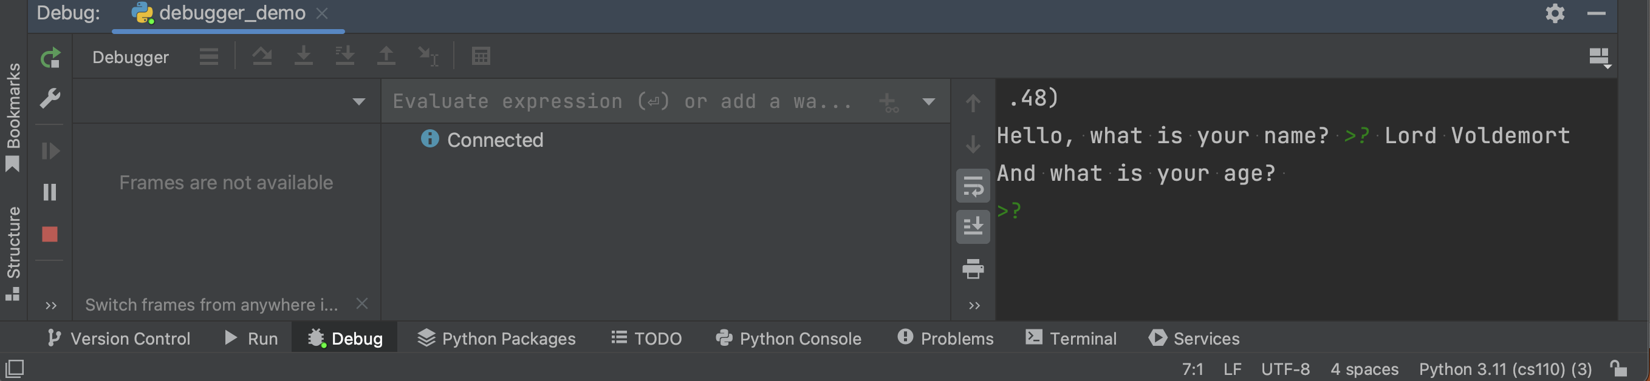Image resolution: width=1650 pixels, height=381 pixels.
Task: Open the frames selector dropdown
Action: pyautogui.click(x=358, y=101)
